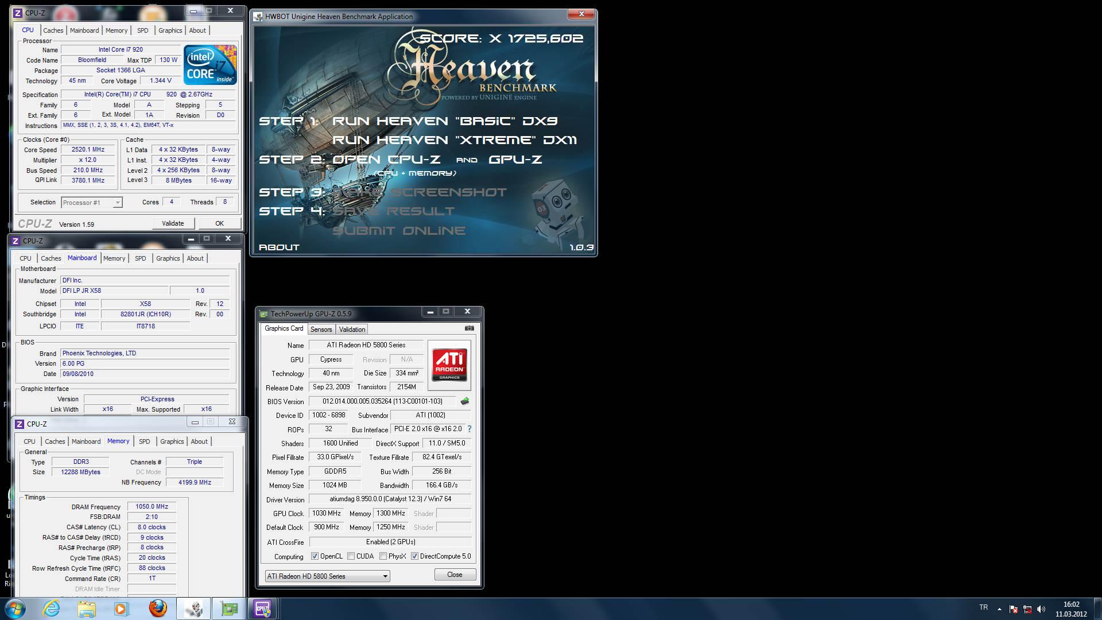The image size is (1102, 620).
Task: Click the GPU-Z screenshot camera icon
Action: point(469,328)
